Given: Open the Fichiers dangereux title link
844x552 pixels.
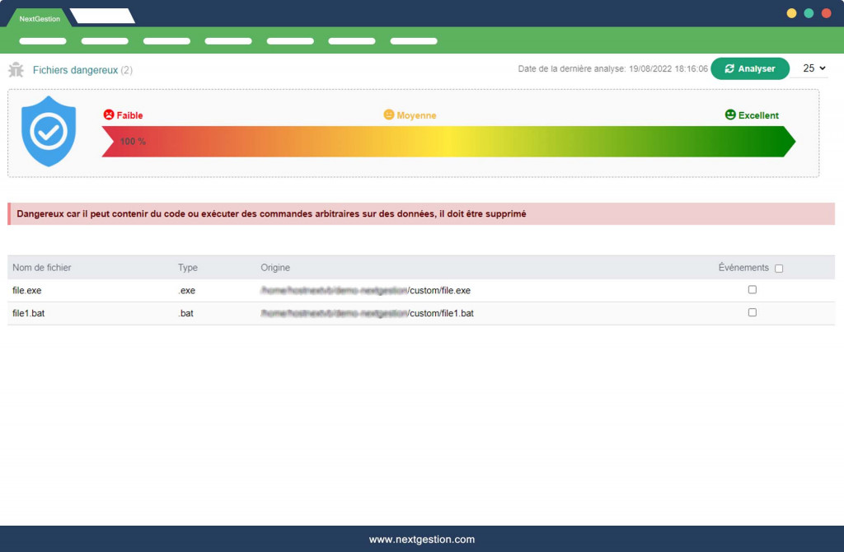Looking at the screenshot, I should (x=75, y=70).
